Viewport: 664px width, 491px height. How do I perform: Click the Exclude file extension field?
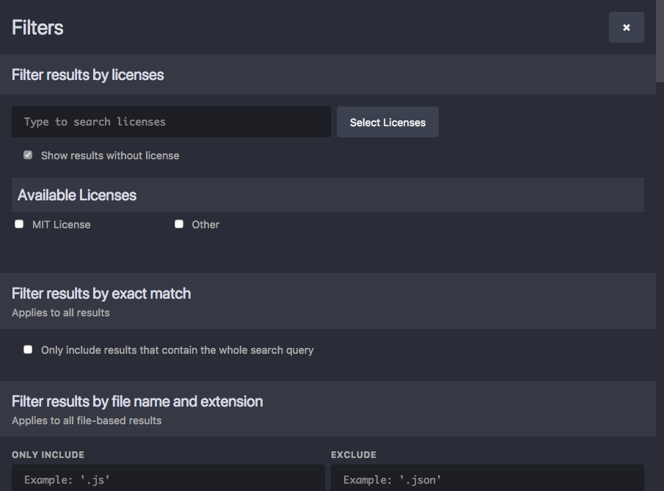click(x=487, y=478)
